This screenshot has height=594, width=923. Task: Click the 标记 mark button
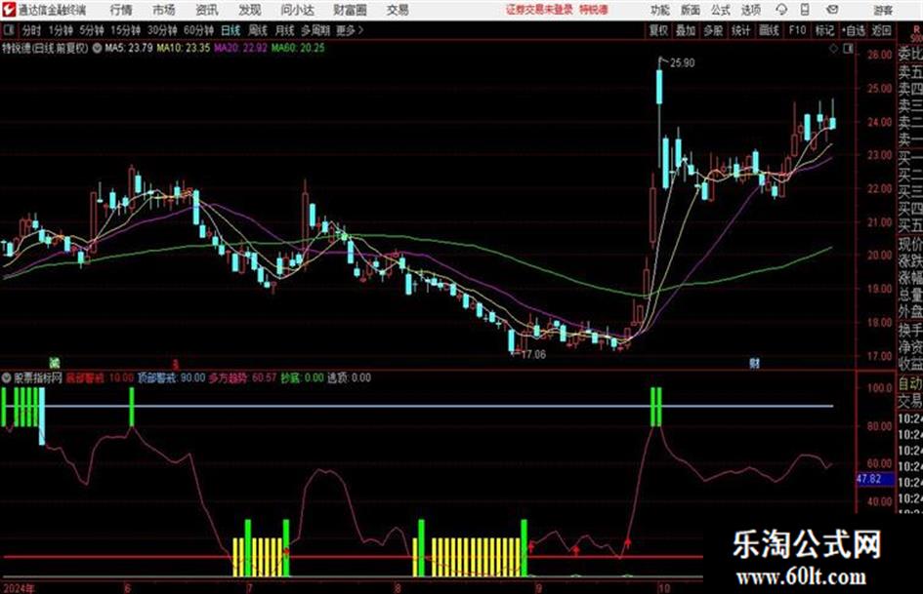824,30
